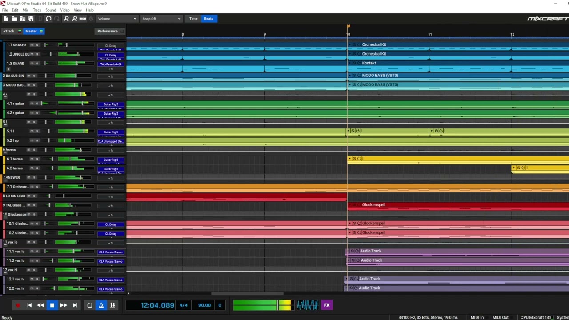Click the performance panel grid icon
569x320 pixels.
click(x=122, y=31)
